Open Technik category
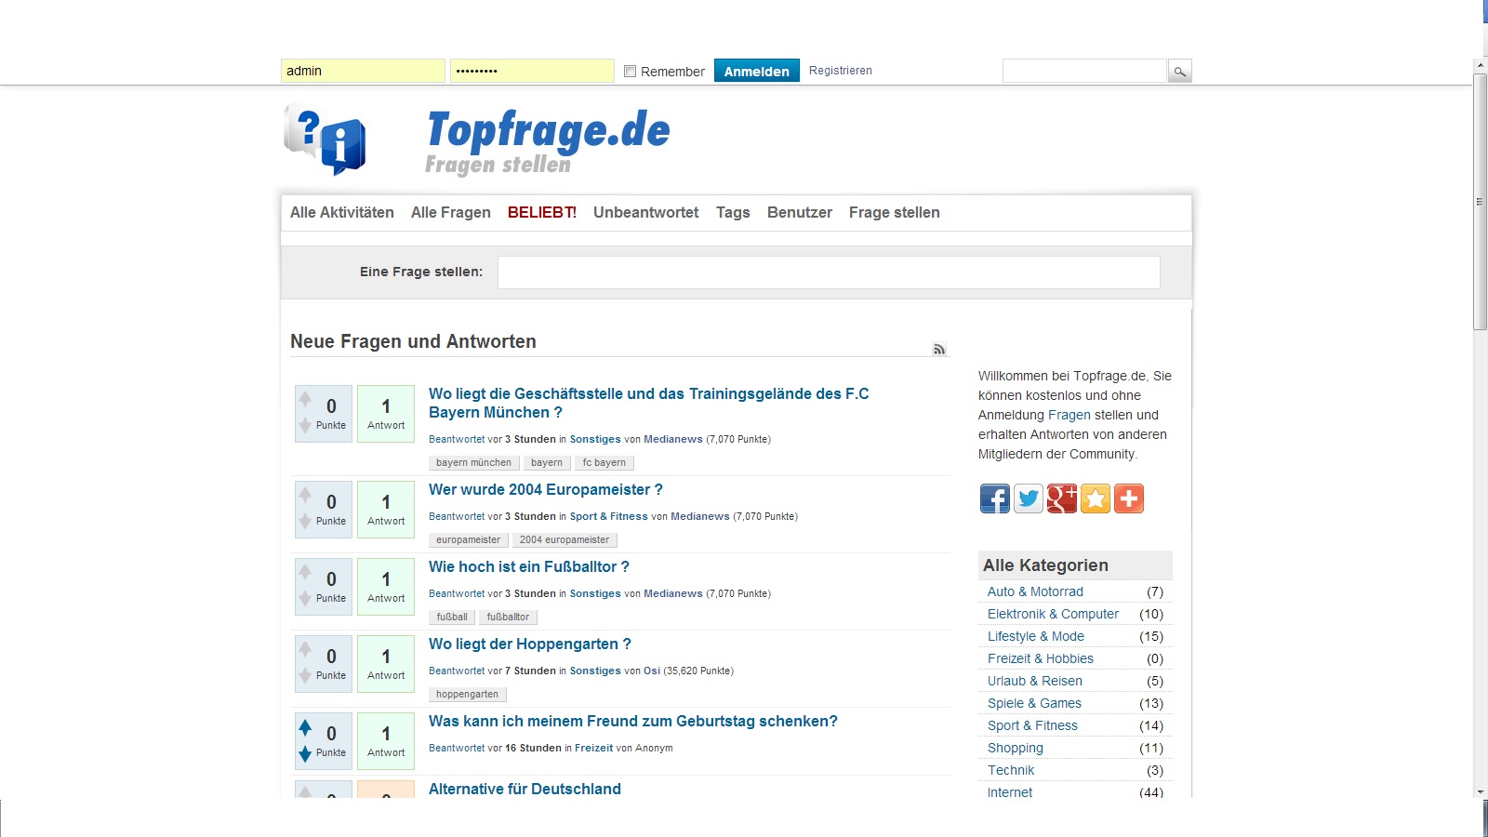The height and width of the screenshot is (837, 1488). point(1011,770)
